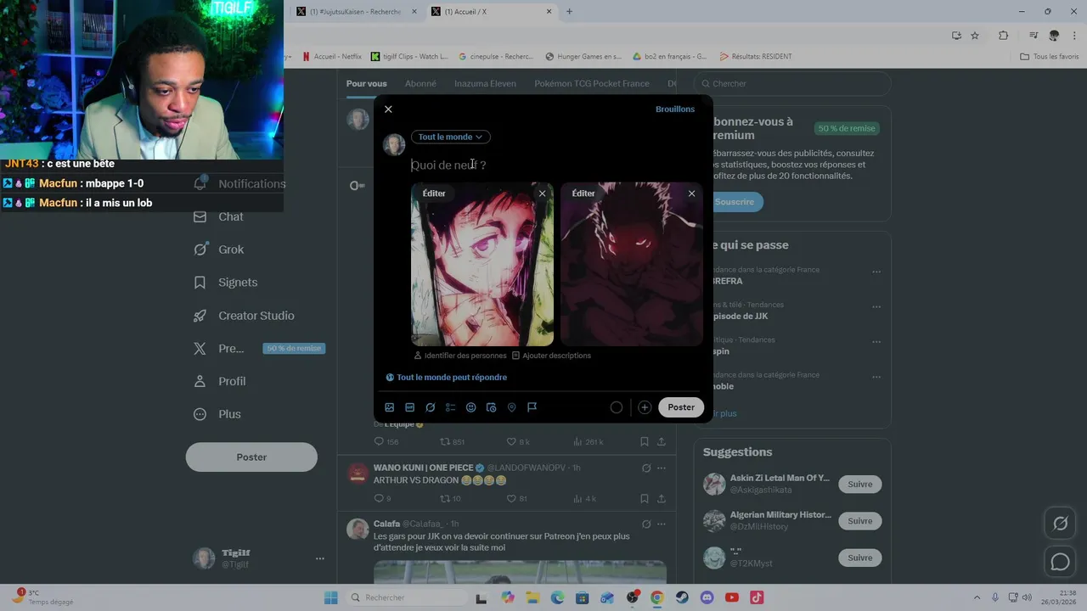
Task: Click Grok icon on WANO KUNI post
Action: pos(646,468)
